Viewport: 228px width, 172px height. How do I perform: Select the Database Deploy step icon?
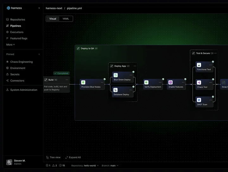pyautogui.click(x=116, y=90)
